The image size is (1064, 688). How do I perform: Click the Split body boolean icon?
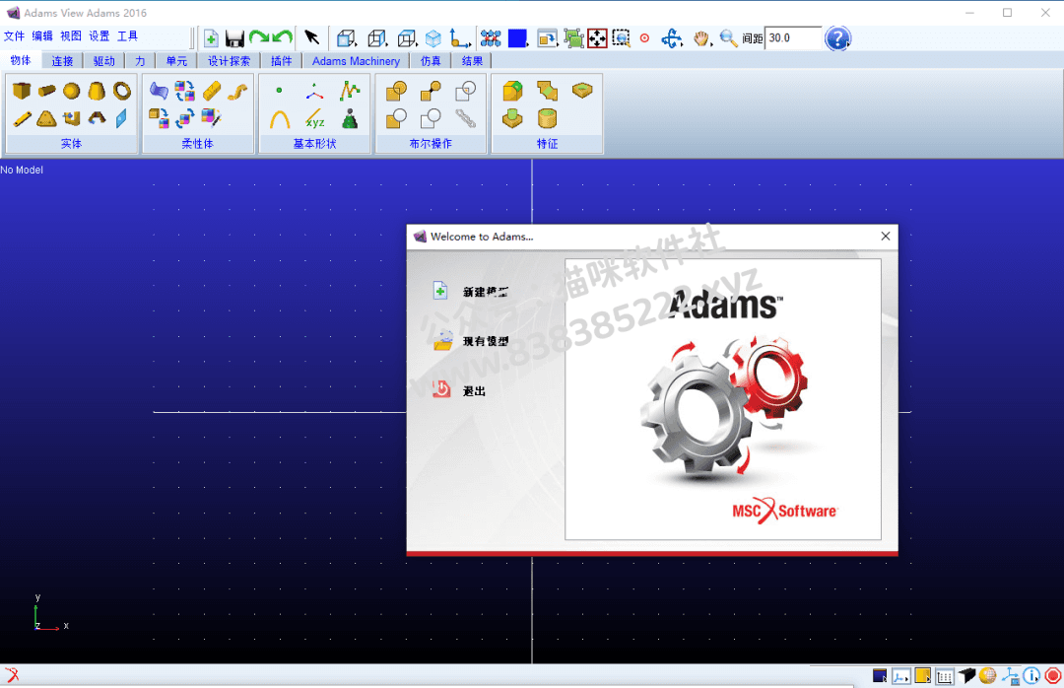point(431,119)
